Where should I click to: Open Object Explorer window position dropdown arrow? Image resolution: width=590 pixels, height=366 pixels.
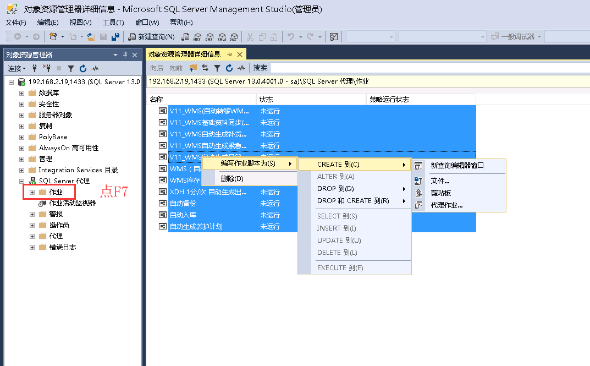tap(115, 54)
